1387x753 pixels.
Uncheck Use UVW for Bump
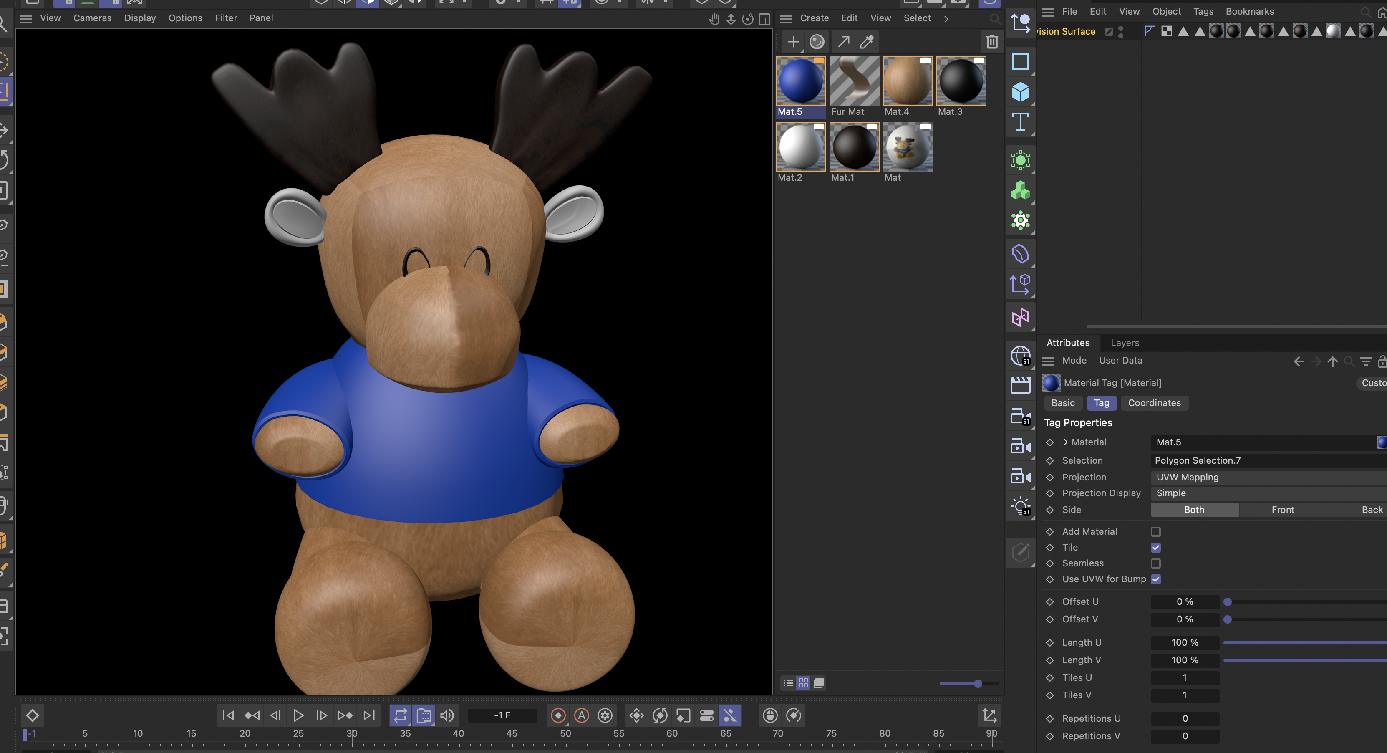tap(1155, 579)
